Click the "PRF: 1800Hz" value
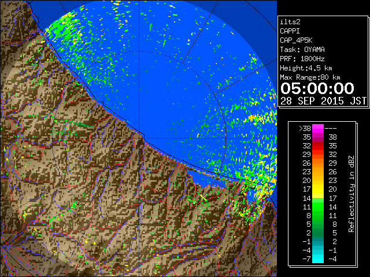This screenshot has width=370, height=277. tap(302, 59)
